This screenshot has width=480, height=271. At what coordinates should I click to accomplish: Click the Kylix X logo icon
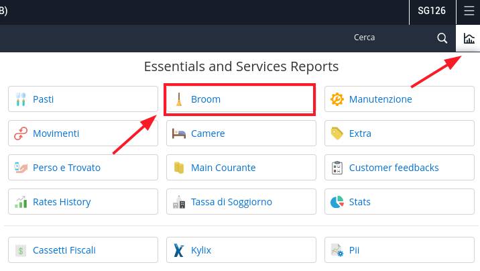point(179,250)
